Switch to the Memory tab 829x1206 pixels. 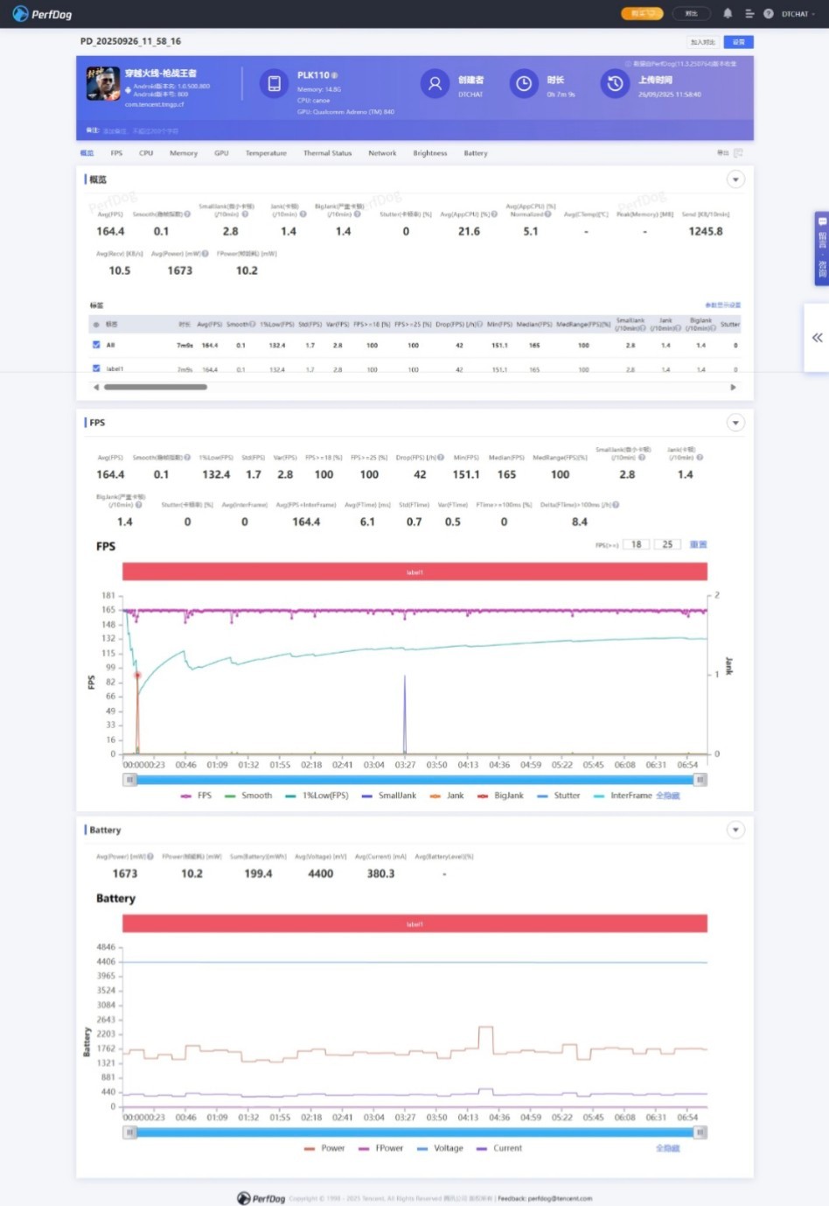(184, 153)
